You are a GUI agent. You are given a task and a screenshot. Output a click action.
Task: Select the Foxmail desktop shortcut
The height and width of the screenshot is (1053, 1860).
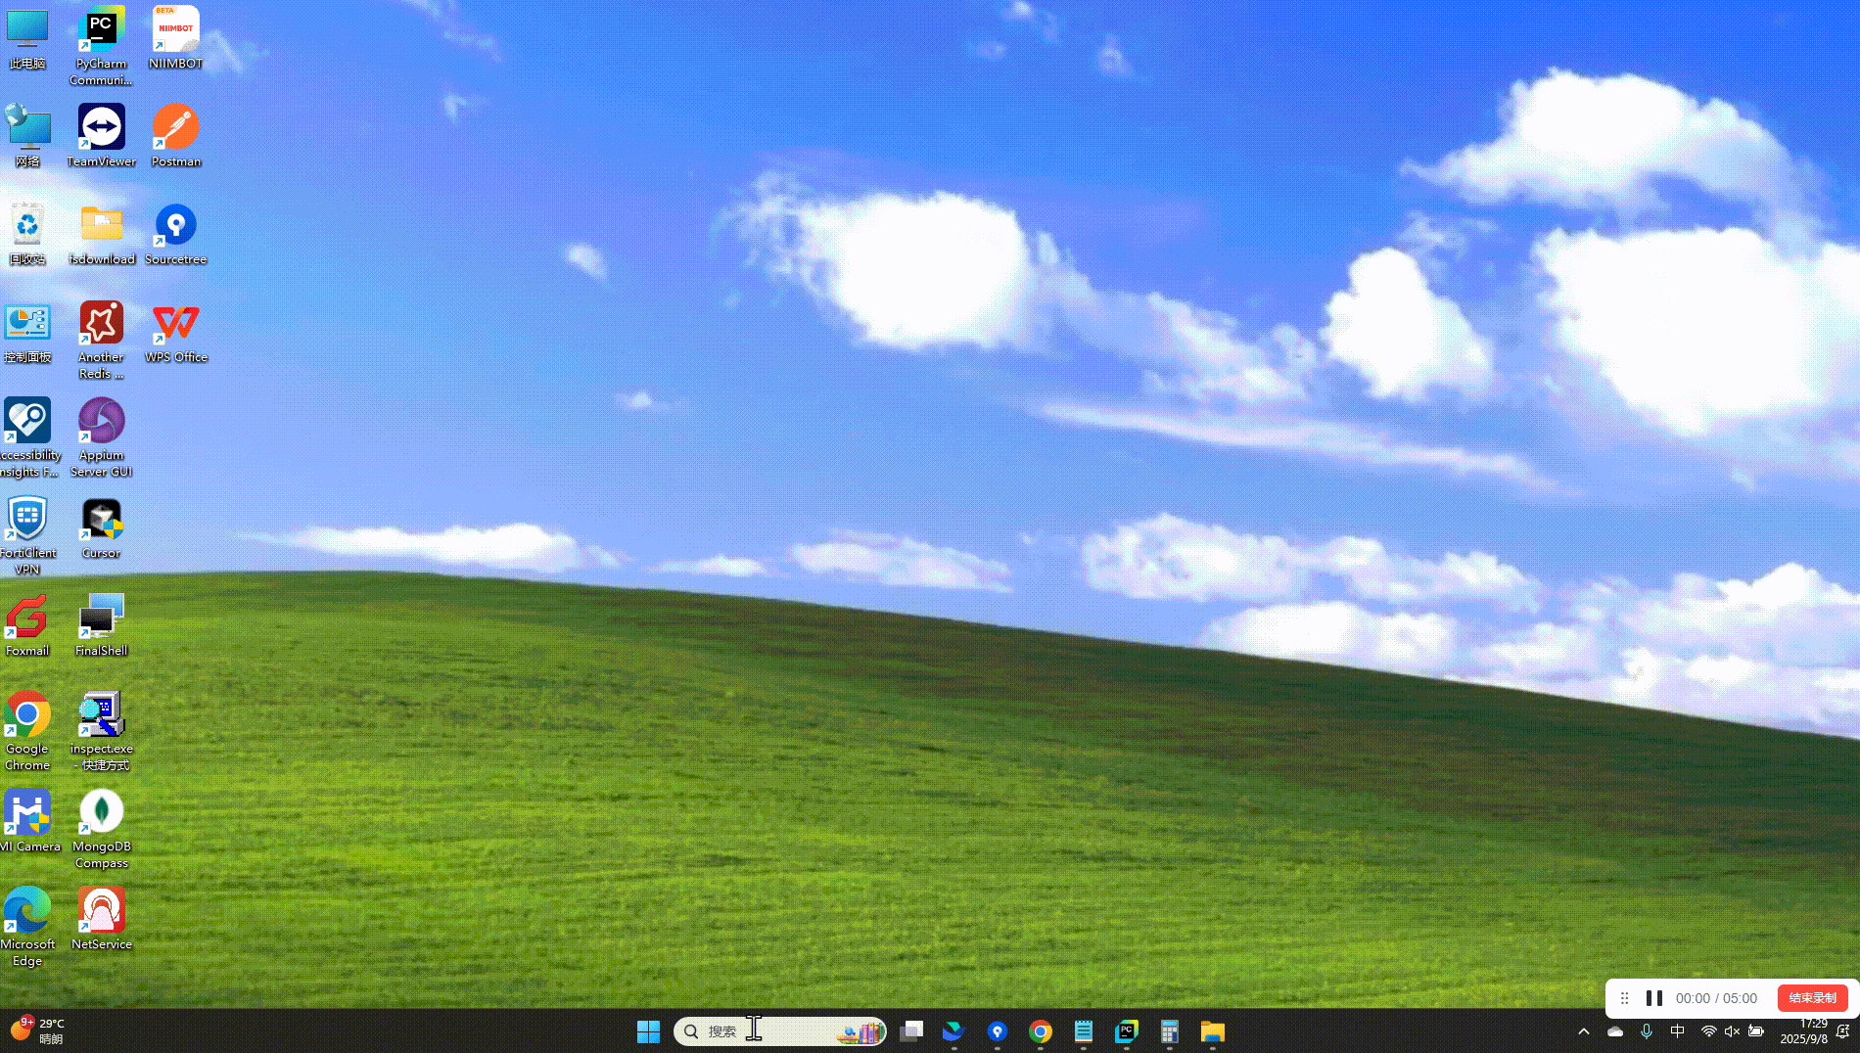tap(27, 626)
